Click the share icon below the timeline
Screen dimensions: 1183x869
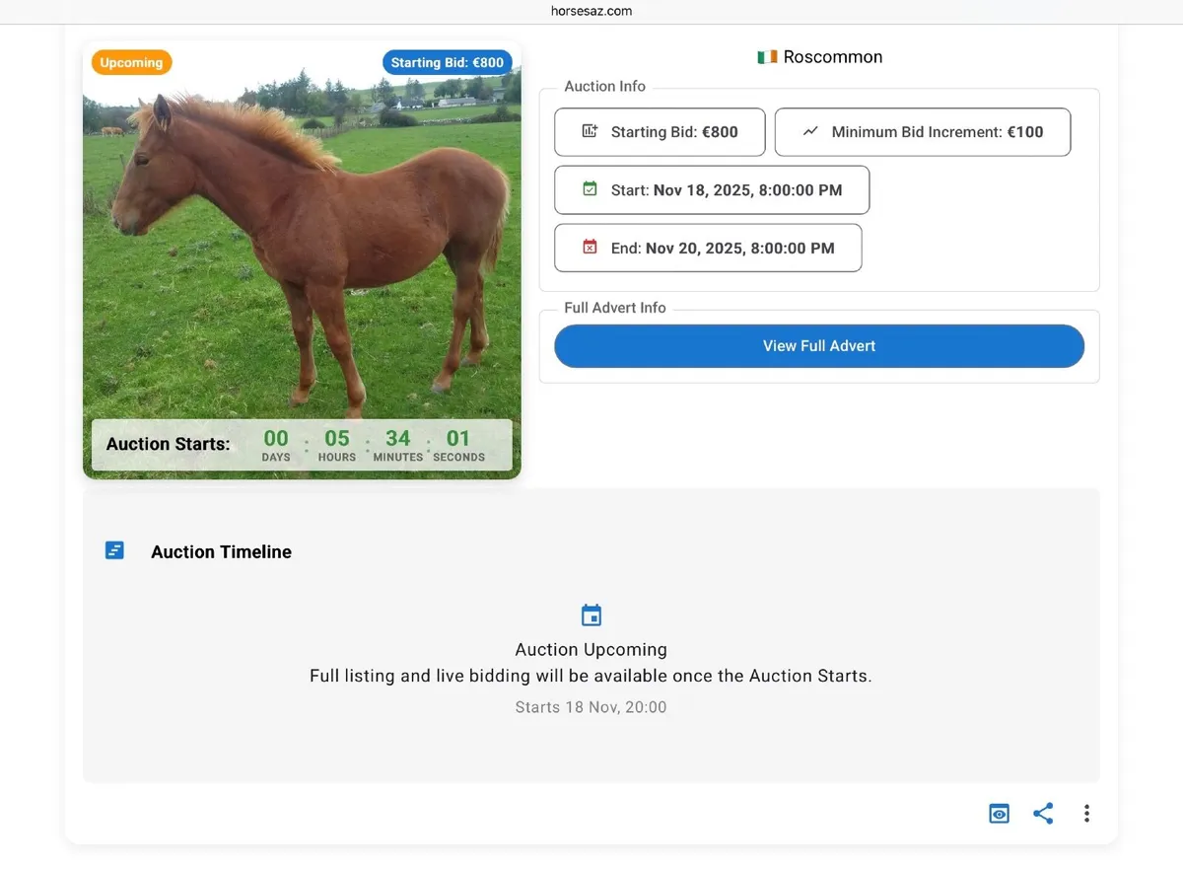(1043, 813)
